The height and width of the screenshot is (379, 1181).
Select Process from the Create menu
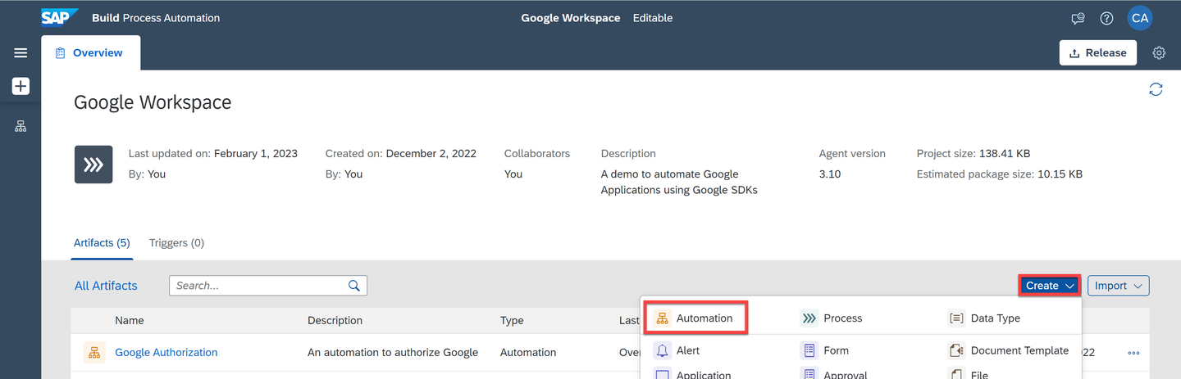click(832, 318)
